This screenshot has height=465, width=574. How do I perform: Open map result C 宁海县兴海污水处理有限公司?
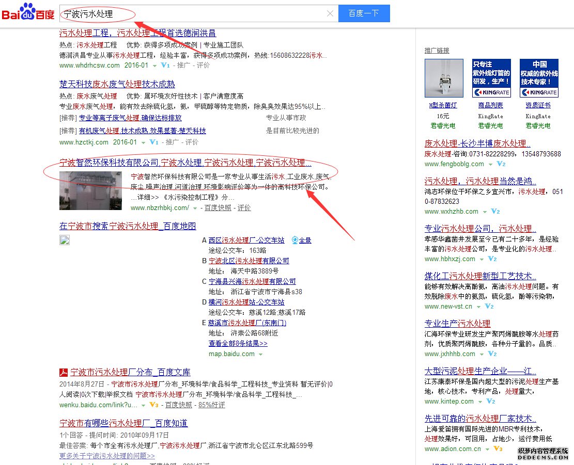(x=252, y=281)
